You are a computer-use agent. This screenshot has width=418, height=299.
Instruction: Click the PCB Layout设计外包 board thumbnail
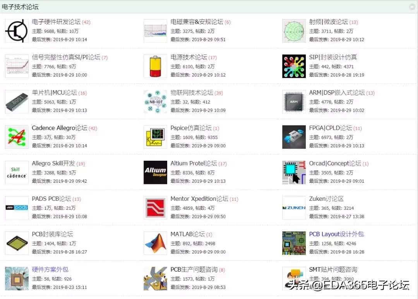click(294, 243)
